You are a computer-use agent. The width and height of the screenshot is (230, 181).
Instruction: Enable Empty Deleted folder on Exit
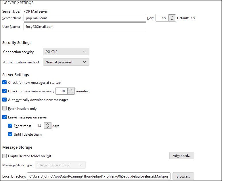[5, 156]
